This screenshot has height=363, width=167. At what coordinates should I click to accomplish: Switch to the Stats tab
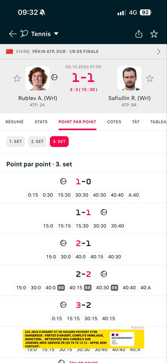click(41, 122)
